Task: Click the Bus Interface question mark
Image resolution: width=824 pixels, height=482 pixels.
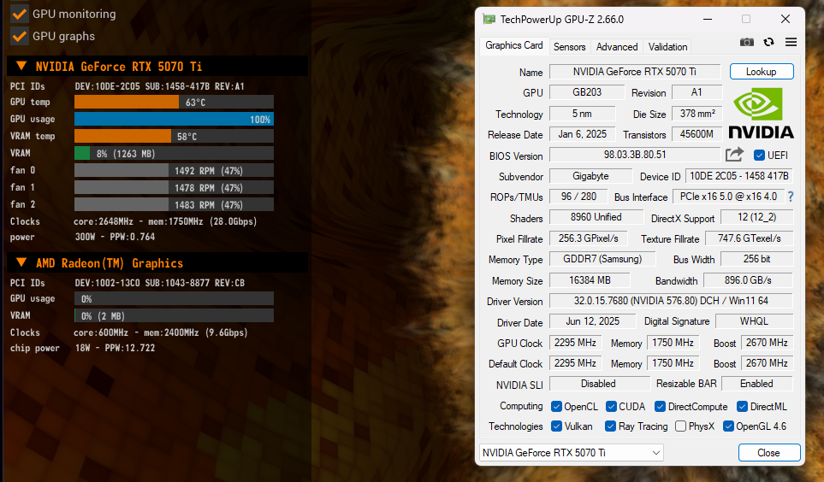Action: pos(791,197)
